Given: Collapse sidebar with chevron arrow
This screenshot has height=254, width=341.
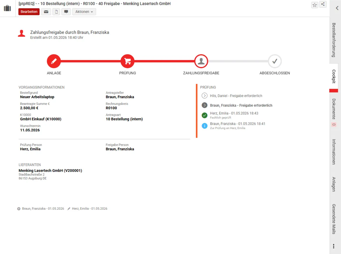Looking at the screenshot, I should pyautogui.click(x=337, y=8).
